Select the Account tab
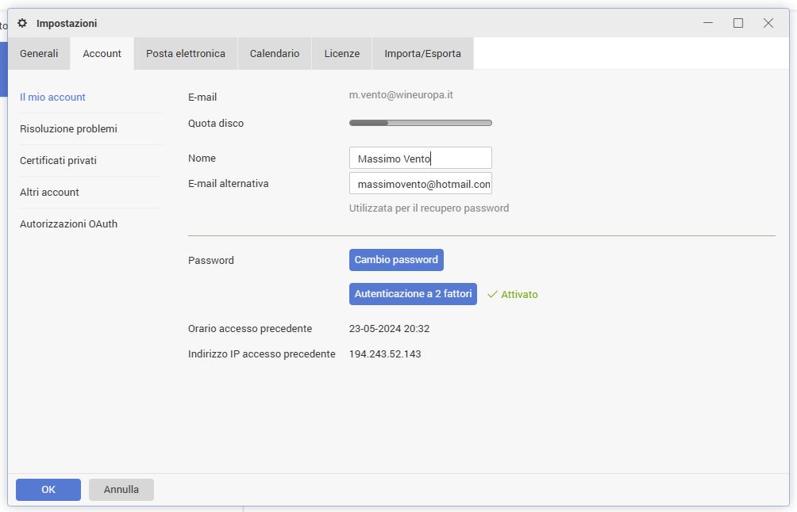 click(x=102, y=54)
